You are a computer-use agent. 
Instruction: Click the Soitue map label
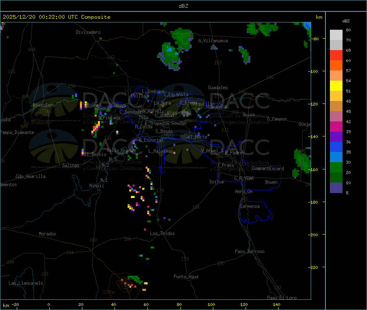217,182
